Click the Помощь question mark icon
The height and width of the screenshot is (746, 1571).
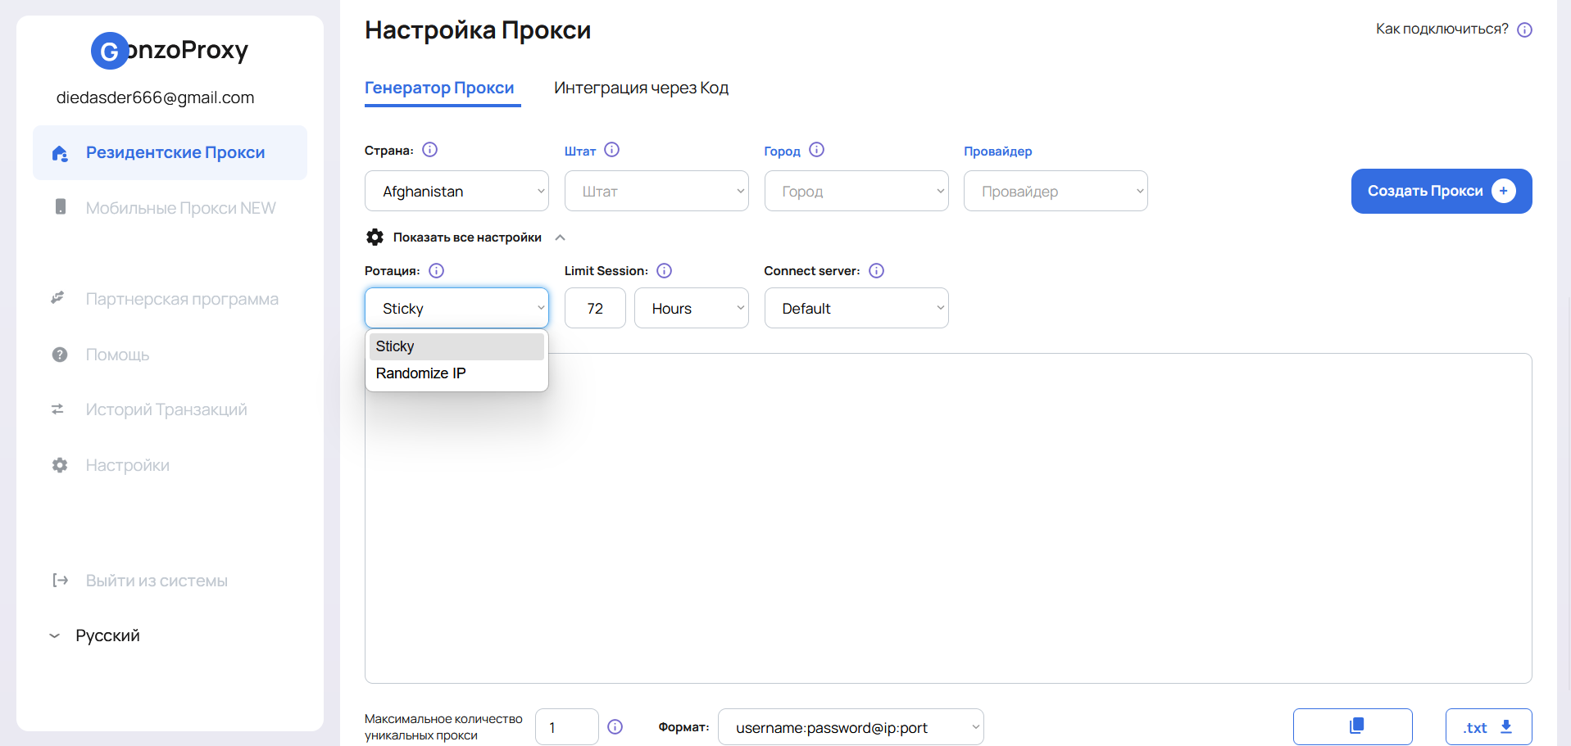point(59,355)
